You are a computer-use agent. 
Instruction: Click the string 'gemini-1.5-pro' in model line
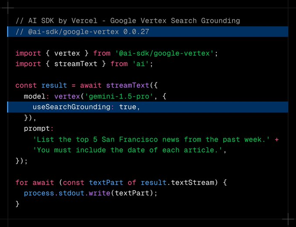tap(119, 96)
